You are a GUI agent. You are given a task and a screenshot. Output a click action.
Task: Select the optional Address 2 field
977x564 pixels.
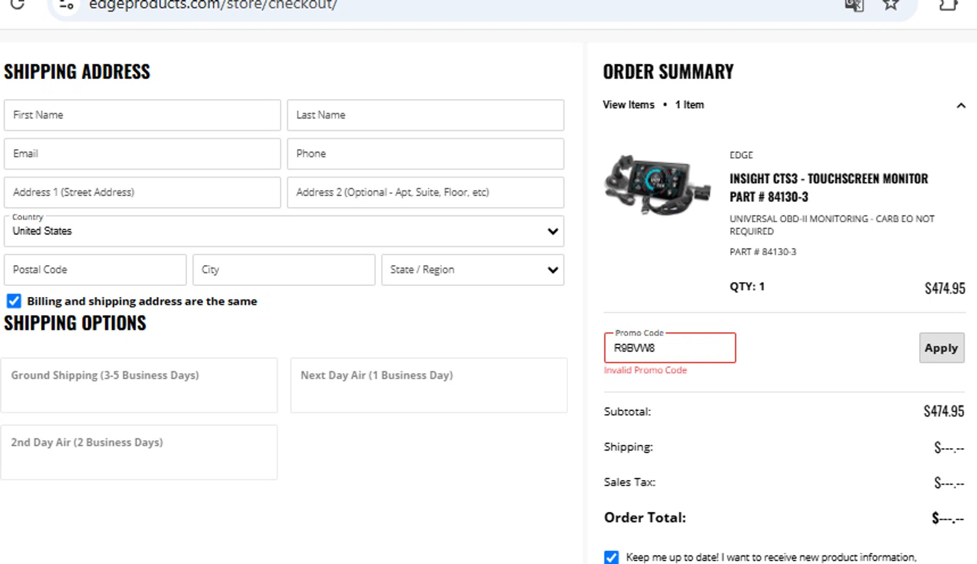tap(425, 192)
